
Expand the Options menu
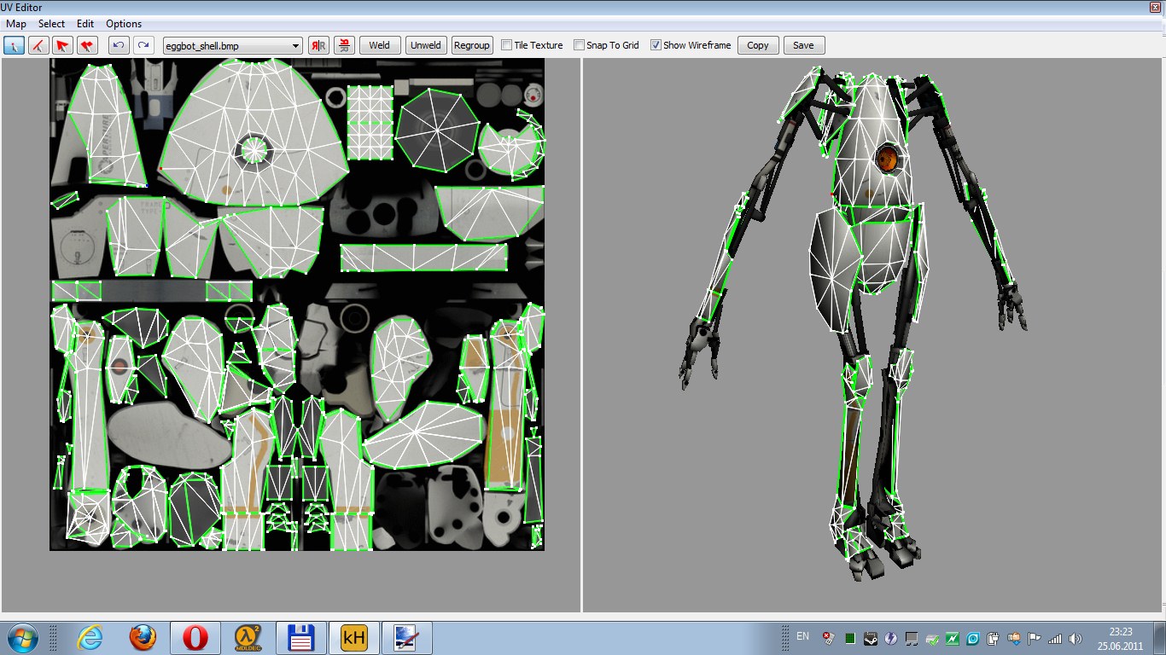[124, 24]
